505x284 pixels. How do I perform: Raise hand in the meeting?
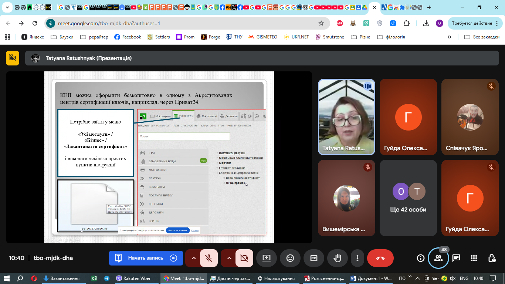point(337,258)
